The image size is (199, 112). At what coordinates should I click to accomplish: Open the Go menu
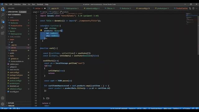point(29,4)
